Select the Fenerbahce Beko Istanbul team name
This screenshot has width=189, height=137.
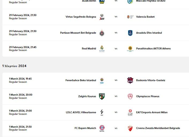81,80
